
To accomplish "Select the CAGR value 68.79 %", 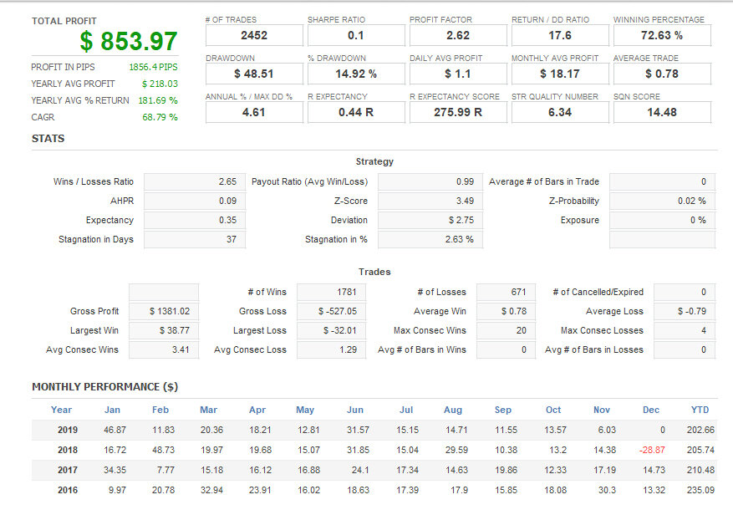I will pyautogui.click(x=160, y=117).
